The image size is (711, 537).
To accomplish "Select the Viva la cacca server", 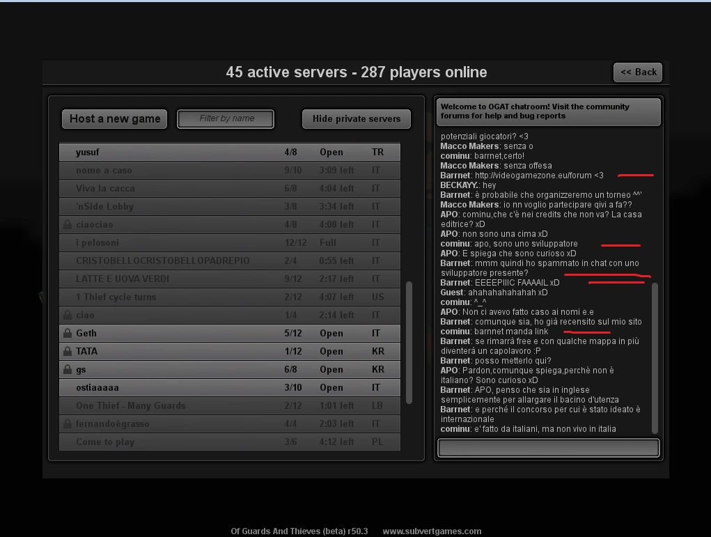I will (230, 188).
